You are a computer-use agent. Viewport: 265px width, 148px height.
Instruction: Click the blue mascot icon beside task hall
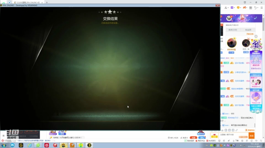tap(62, 133)
